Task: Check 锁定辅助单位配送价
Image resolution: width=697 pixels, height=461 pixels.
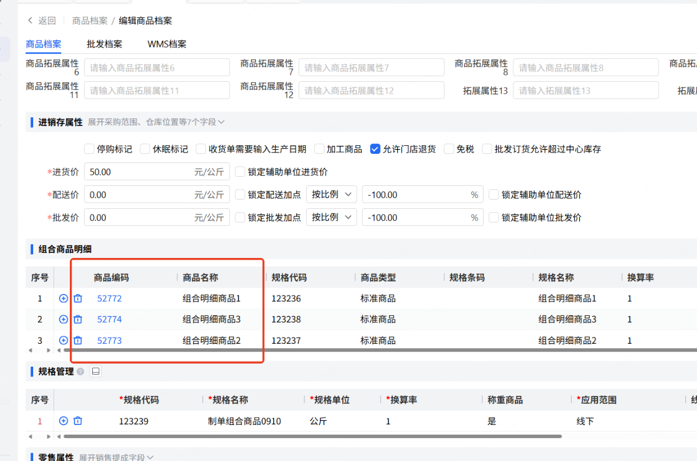Action: point(494,194)
